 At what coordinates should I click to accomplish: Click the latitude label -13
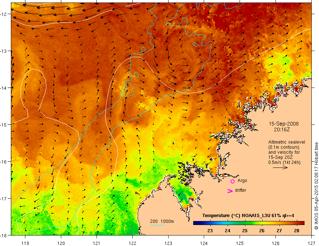pyautogui.click(x=4, y=51)
